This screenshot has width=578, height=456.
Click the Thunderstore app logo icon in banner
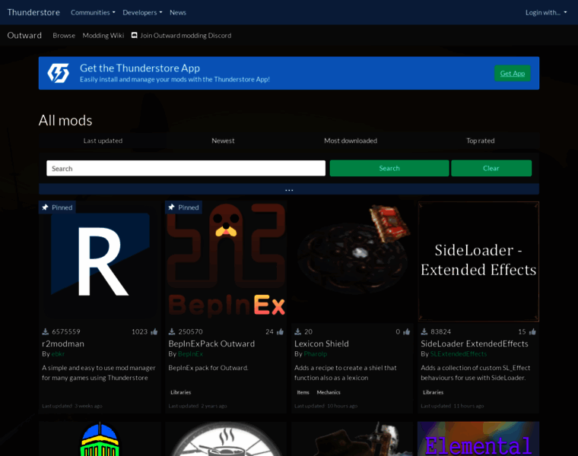coord(59,73)
